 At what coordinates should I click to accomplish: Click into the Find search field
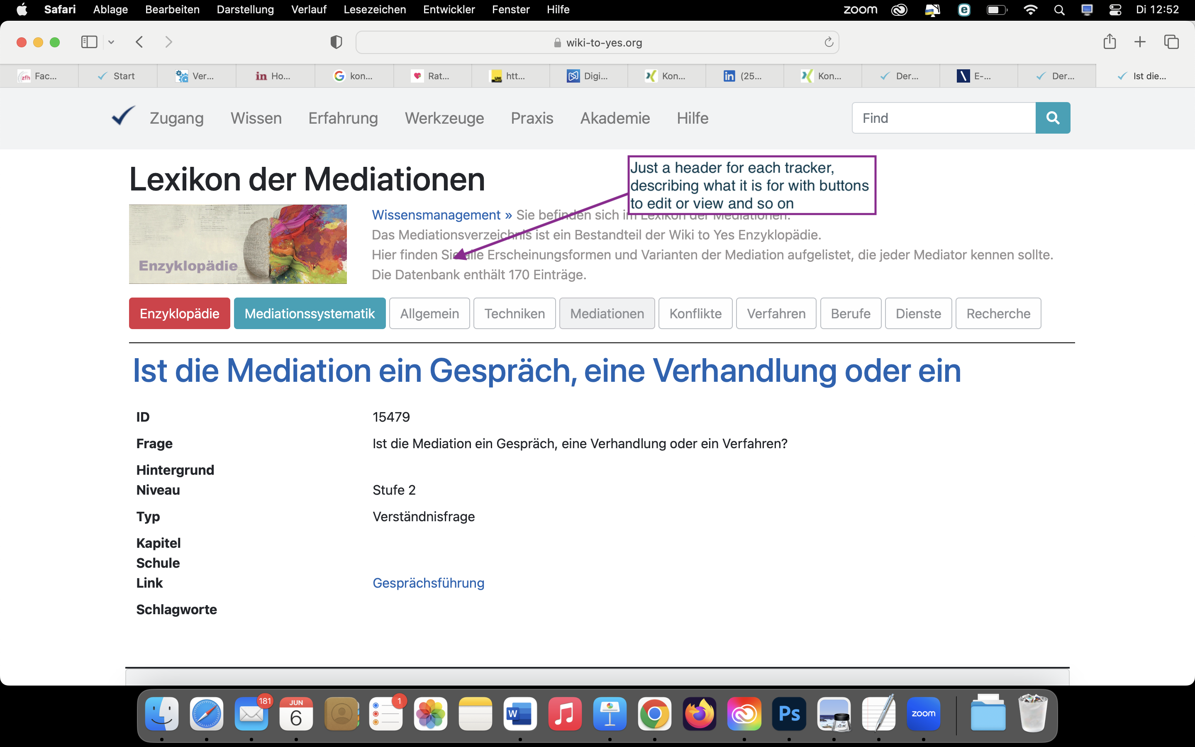click(x=943, y=118)
